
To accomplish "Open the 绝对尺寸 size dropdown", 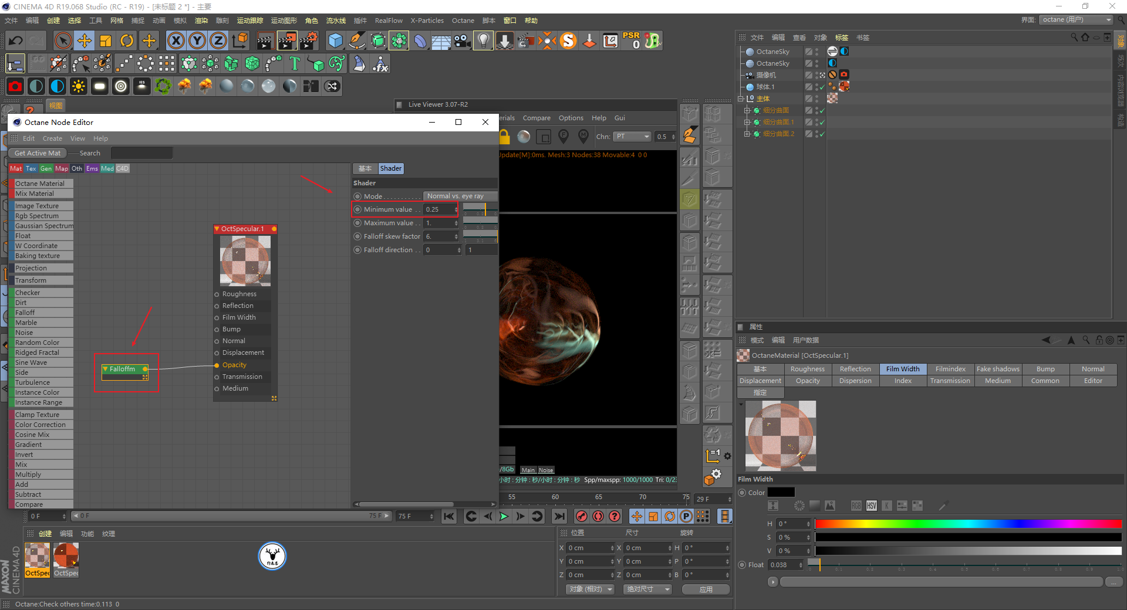I will pos(647,589).
